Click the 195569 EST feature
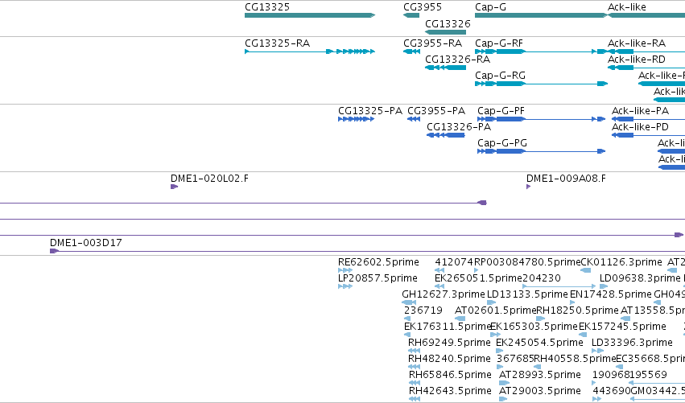 657,383
